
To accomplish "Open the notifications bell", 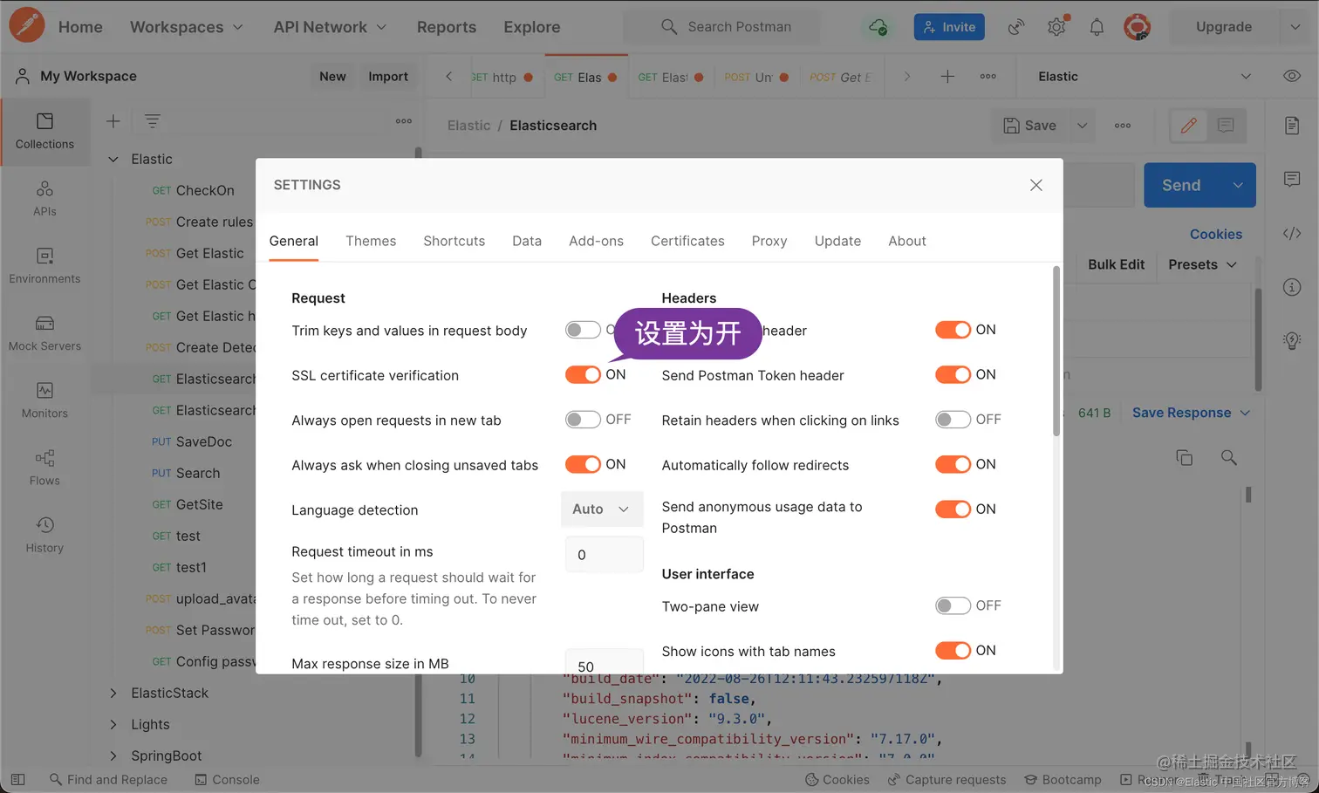I will (1097, 27).
